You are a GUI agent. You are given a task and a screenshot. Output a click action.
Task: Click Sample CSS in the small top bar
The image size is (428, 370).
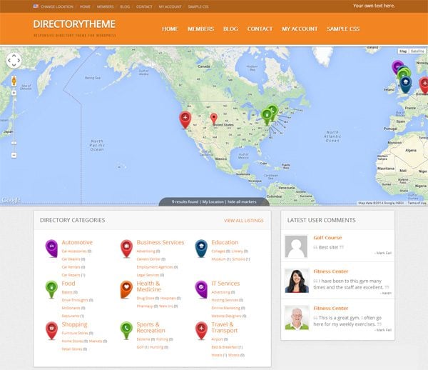198,6
